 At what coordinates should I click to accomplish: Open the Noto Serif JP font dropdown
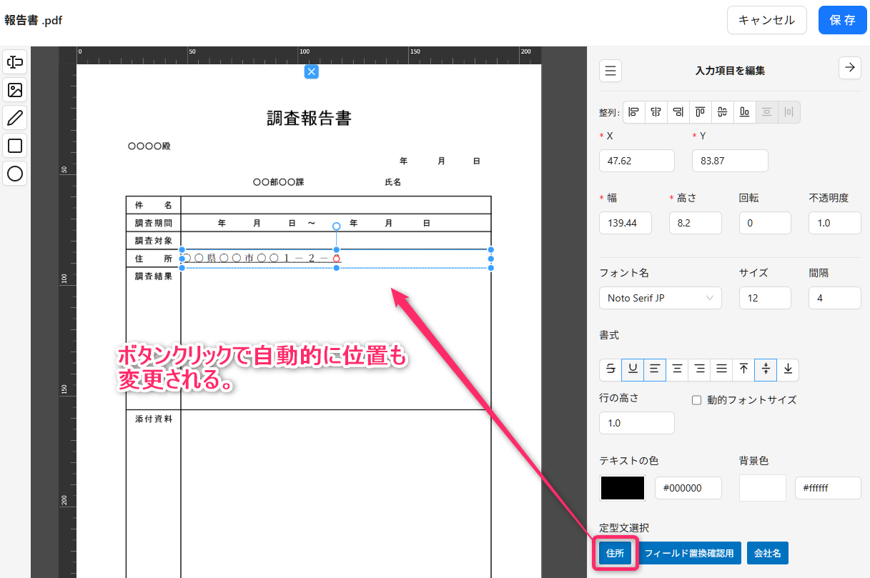point(661,298)
